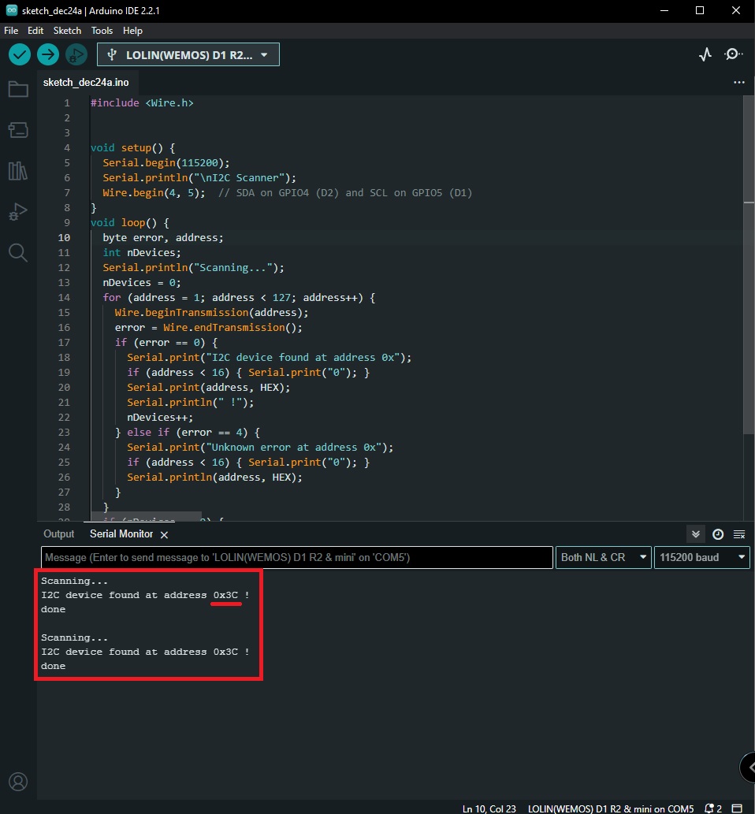Open the Help menu
The image size is (755, 814).
(132, 31)
